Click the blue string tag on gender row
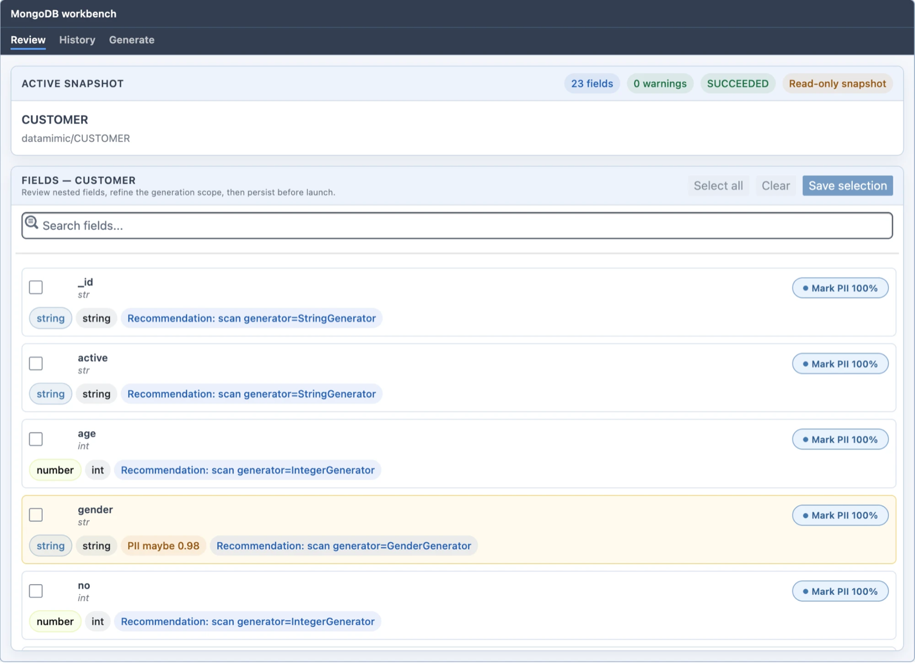915x663 pixels. (x=50, y=546)
